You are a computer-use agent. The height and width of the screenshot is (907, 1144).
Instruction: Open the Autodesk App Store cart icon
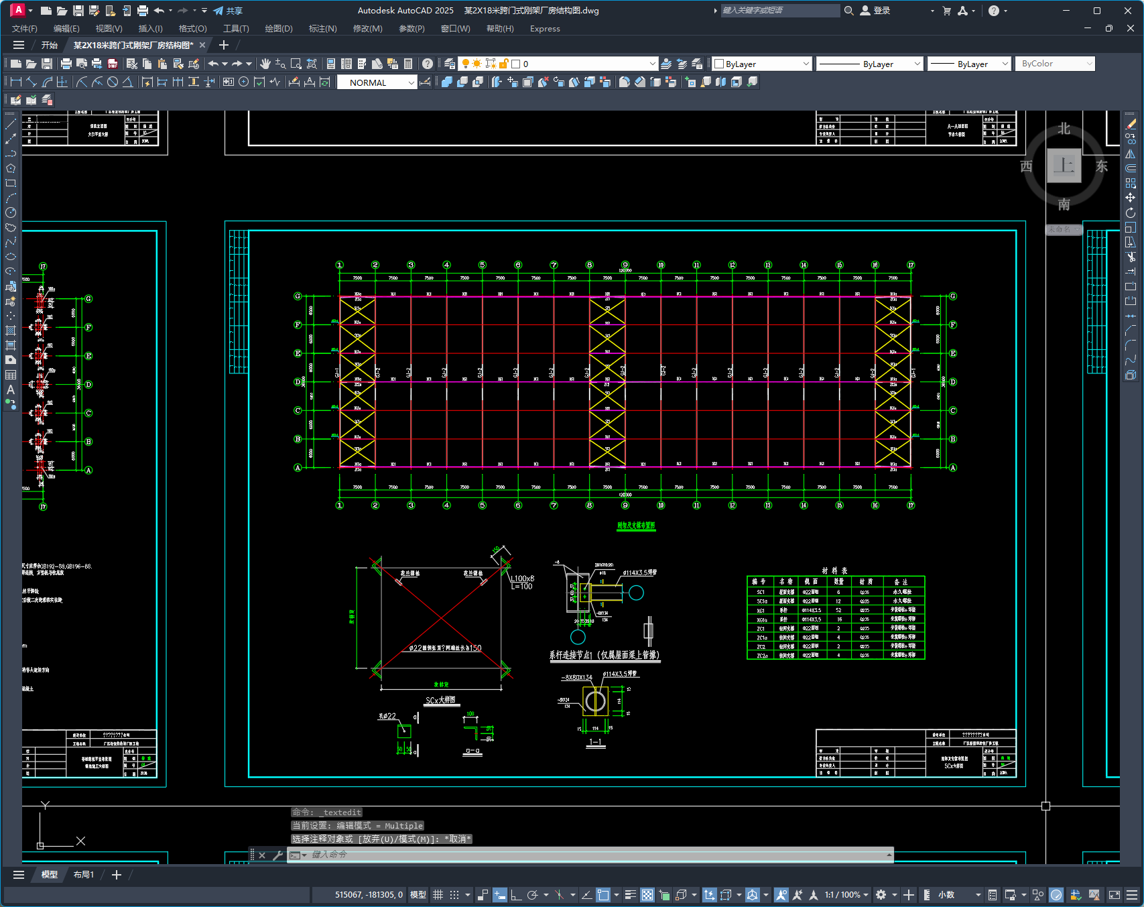coord(946,11)
